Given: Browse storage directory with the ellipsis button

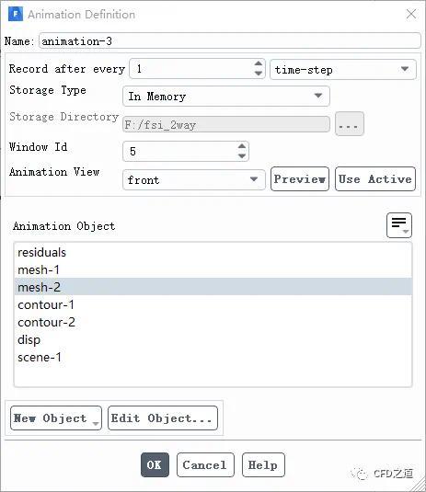Looking at the screenshot, I should pyautogui.click(x=350, y=124).
